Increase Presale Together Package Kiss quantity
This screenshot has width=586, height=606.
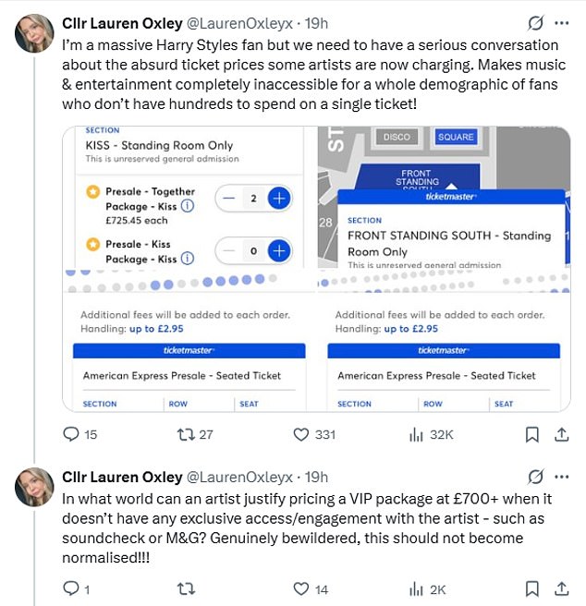click(279, 198)
